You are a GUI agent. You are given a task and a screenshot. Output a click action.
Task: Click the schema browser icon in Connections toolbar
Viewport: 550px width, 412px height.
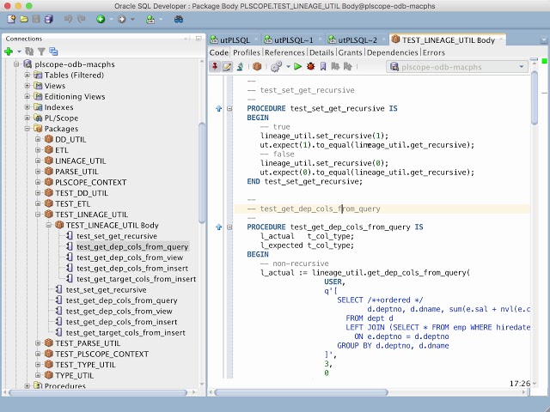point(53,51)
